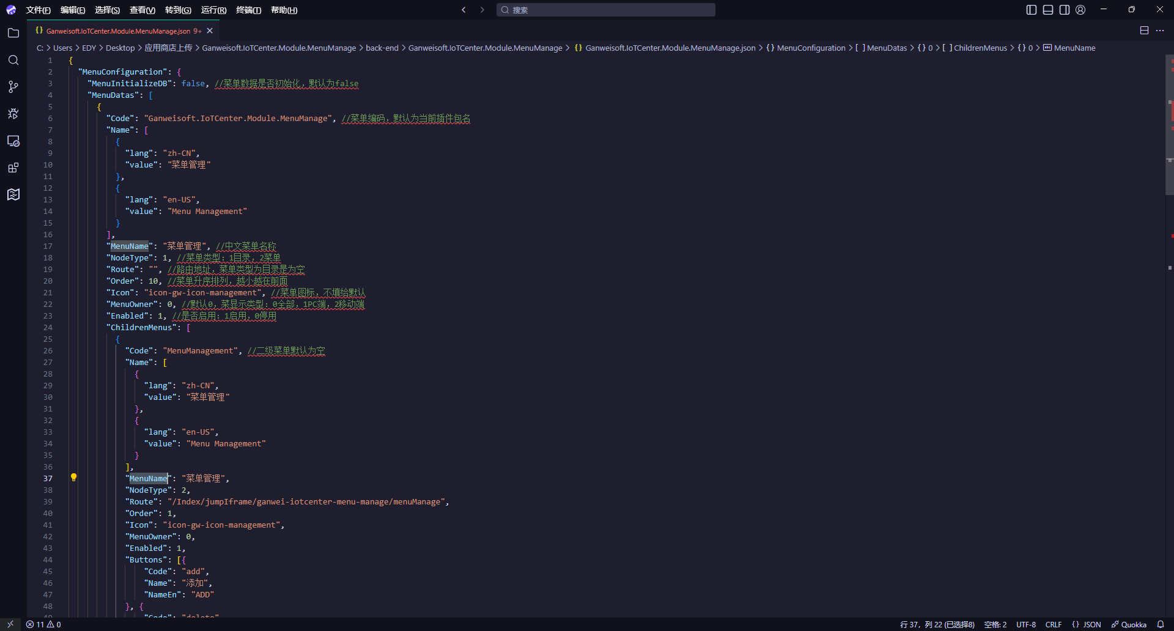Toggle the primary side bar visibility
This screenshot has width=1174, height=631.
tap(1032, 10)
